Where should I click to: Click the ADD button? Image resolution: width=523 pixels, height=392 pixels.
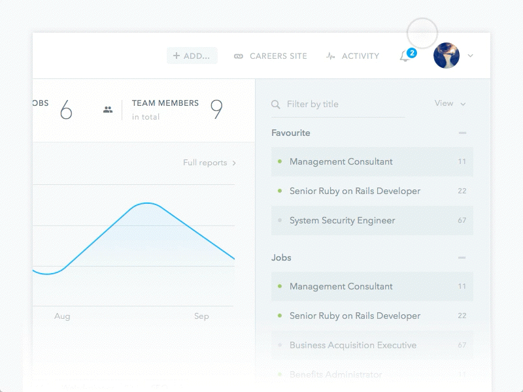click(x=192, y=56)
